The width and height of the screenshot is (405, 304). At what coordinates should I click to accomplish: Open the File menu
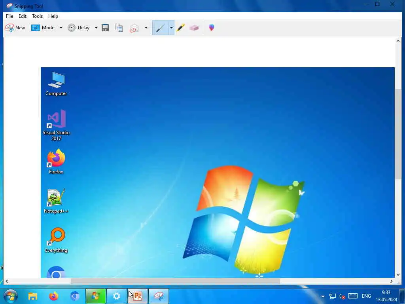[x=9, y=16]
